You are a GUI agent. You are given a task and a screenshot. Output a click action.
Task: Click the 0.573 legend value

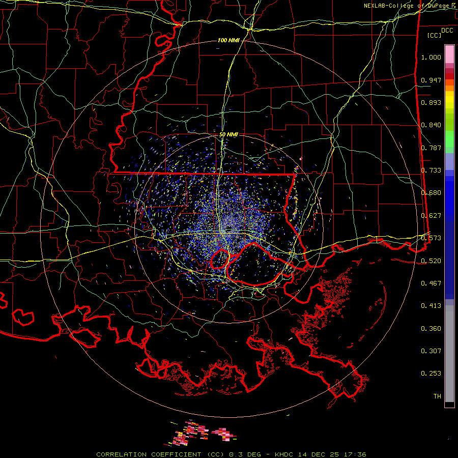pos(431,238)
